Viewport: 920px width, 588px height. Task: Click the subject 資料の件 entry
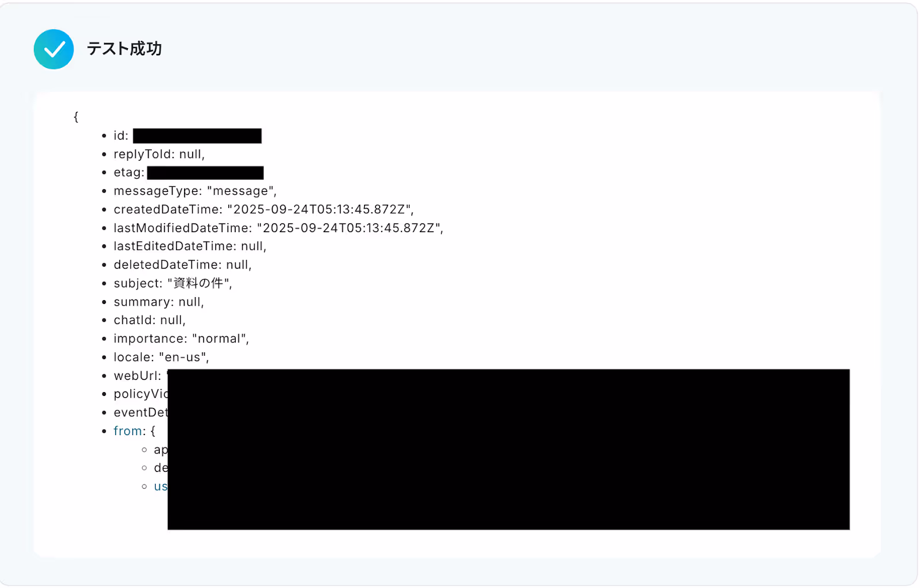[172, 283]
